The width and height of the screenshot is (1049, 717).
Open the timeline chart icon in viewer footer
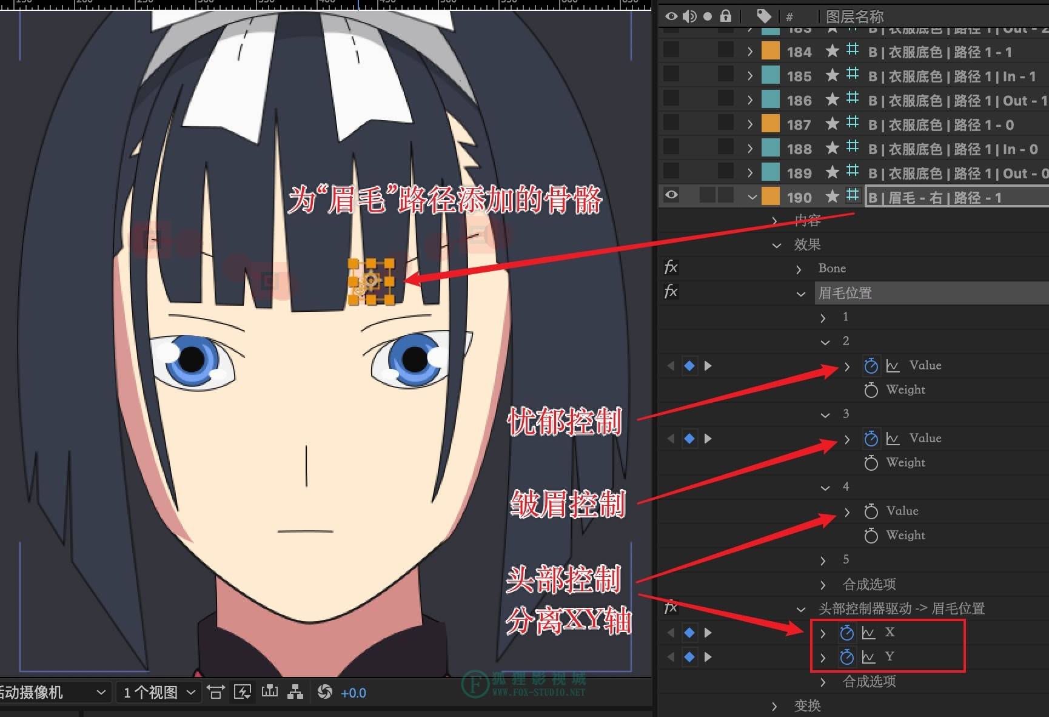point(270,692)
